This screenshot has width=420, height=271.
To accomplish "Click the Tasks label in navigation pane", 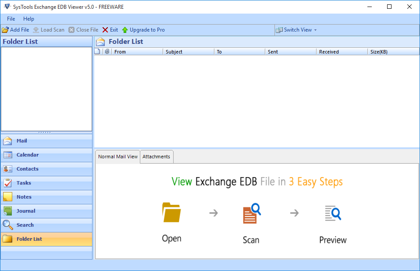I will pyautogui.click(x=24, y=183).
